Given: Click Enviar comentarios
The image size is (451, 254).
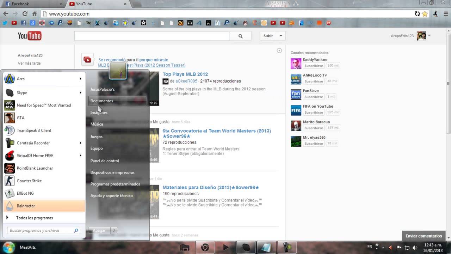Looking at the screenshot, I should [424, 236].
